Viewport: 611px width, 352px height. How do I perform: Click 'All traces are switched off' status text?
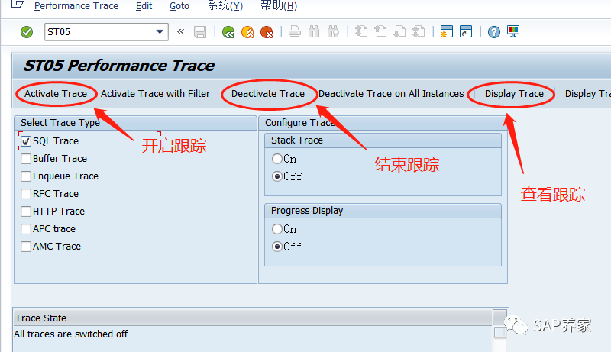tap(71, 334)
